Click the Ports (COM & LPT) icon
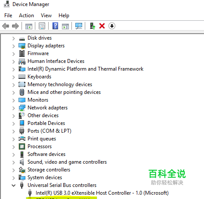The width and height of the screenshot is (204, 199). tap(22, 131)
